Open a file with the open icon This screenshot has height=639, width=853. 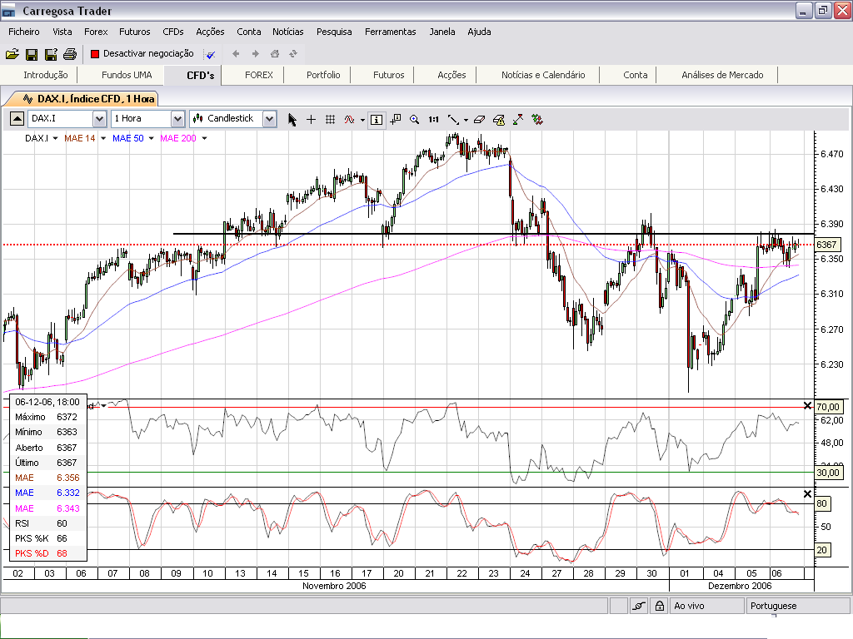pyautogui.click(x=13, y=52)
